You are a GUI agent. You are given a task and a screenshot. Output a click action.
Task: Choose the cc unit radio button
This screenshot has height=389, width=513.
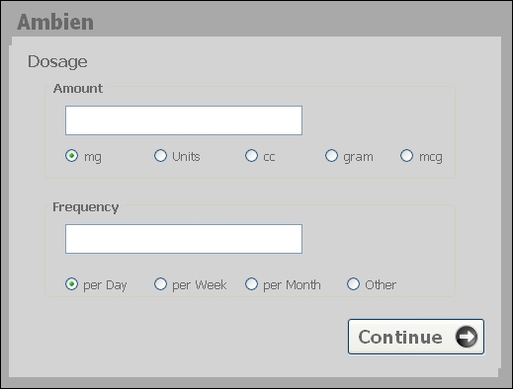tap(251, 155)
